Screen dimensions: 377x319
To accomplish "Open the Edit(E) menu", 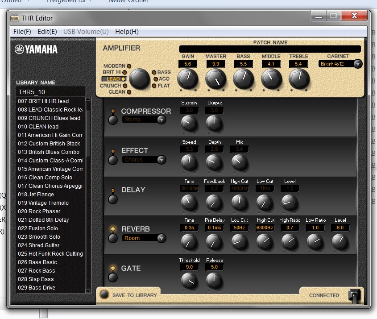I will [x=47, y=32].
